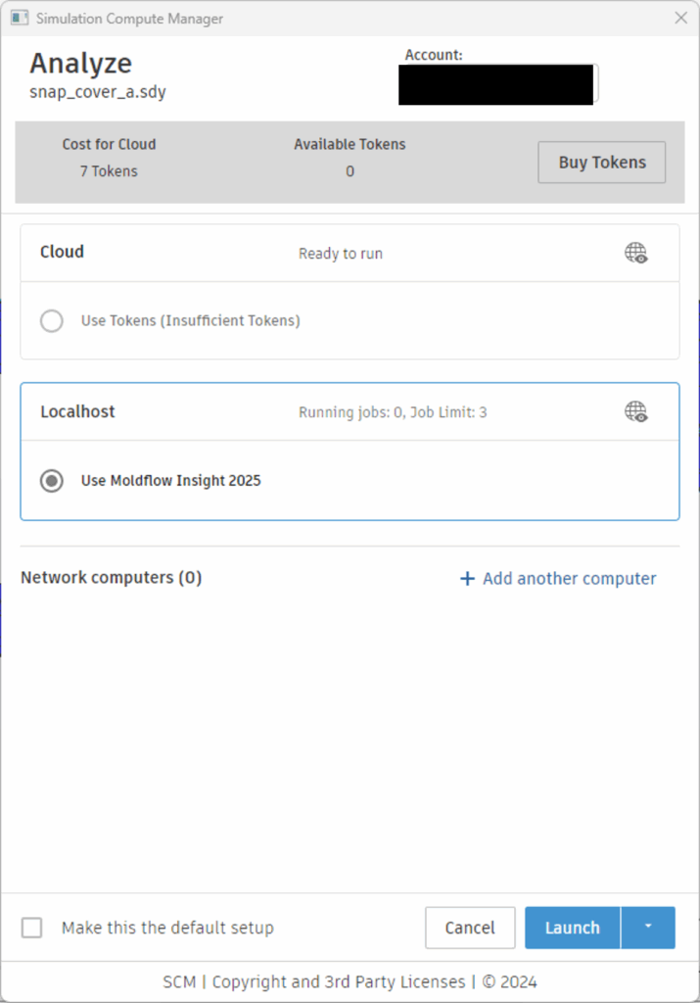Click the Network computers (0) heading

pyautogui.click(x=111, y=578)
